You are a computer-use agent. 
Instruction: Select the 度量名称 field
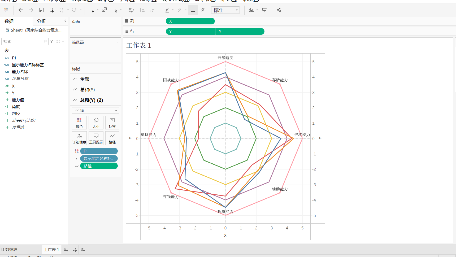click(20, 79)
